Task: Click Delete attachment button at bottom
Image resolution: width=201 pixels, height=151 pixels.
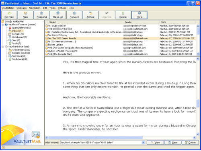Action: pyautogui.click(x=190, y=143)
